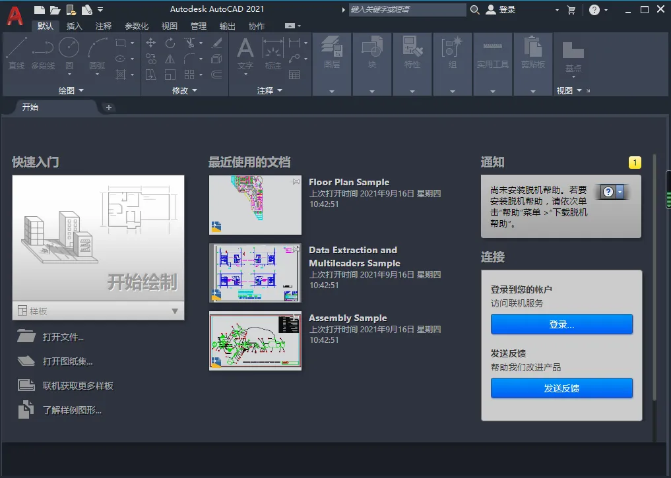671x478 pixels.
Task: Click the Rotate icon in the 修改 panel
Action: coord(170,43)
